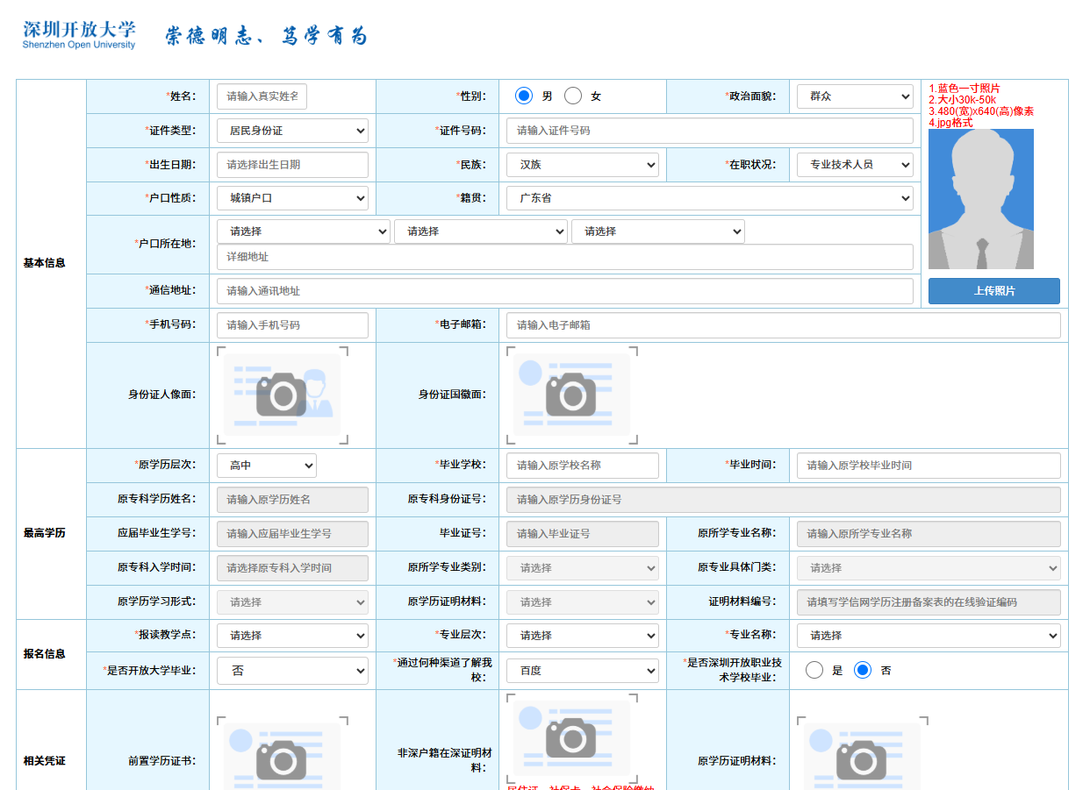Viewport: 1090px width, 790px height.
Task: Select 是 for Shenzhen vocational school graduate
Action: 814,670
